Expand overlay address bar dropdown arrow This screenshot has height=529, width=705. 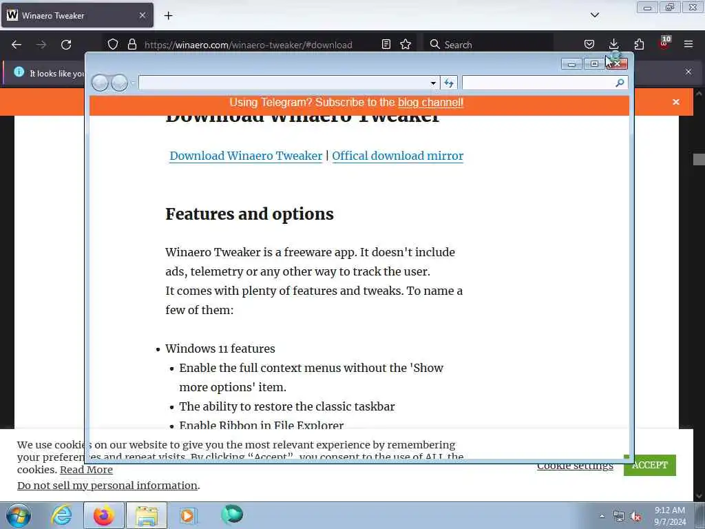pos(433,83)
